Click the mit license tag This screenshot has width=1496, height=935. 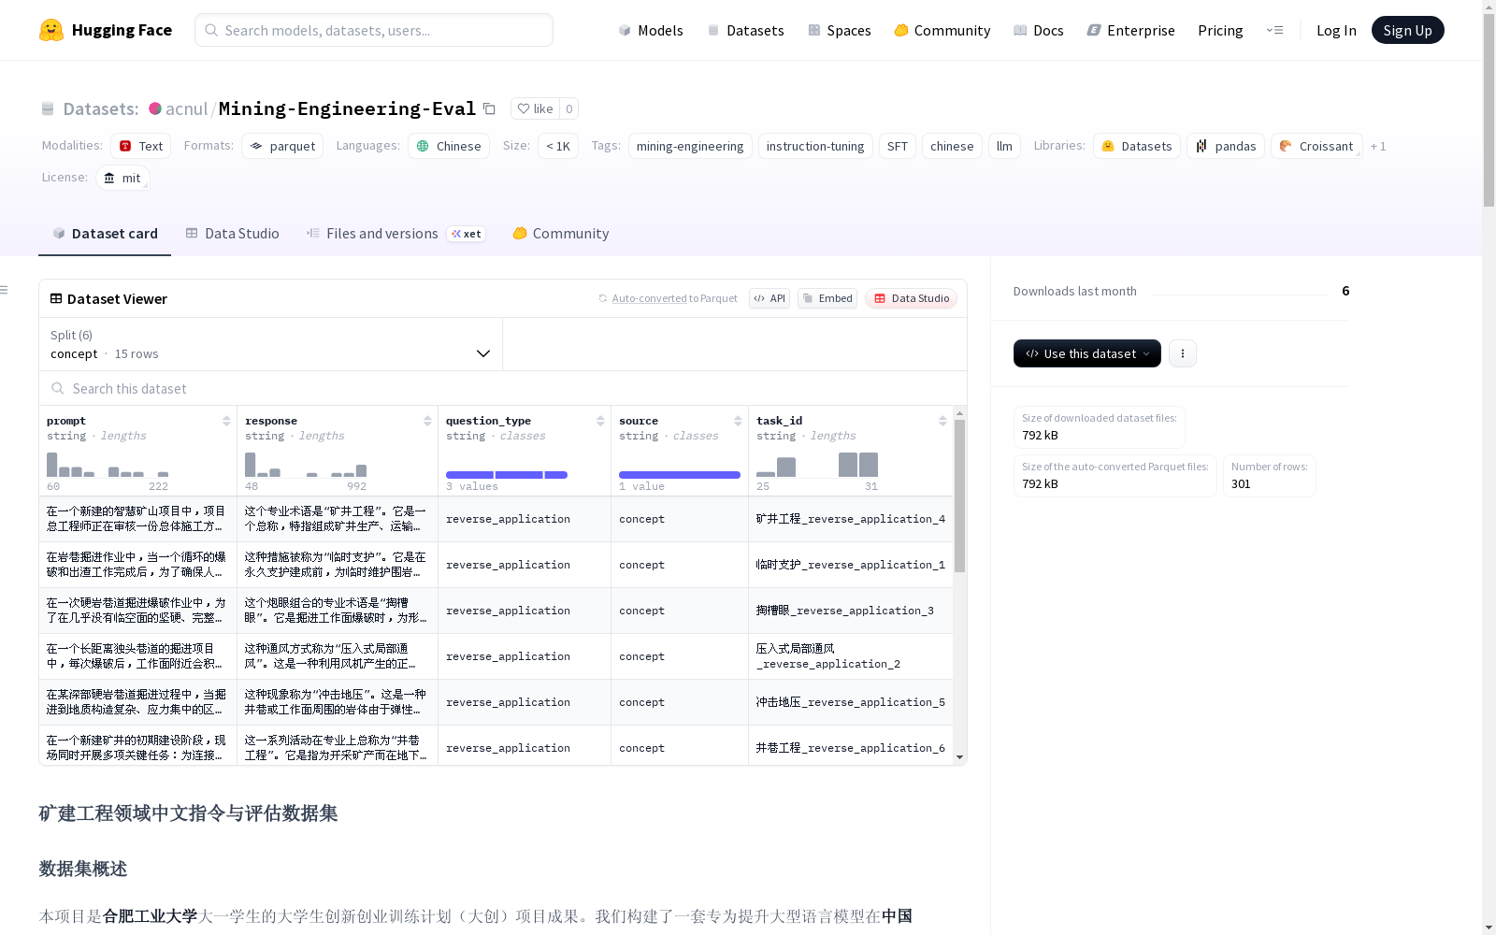(122, 178)
